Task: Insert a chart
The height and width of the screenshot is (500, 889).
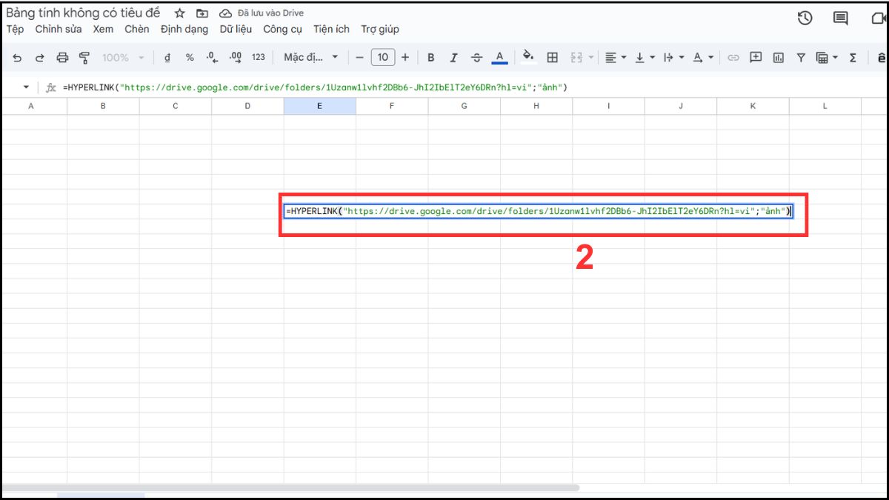Action: 779,57
